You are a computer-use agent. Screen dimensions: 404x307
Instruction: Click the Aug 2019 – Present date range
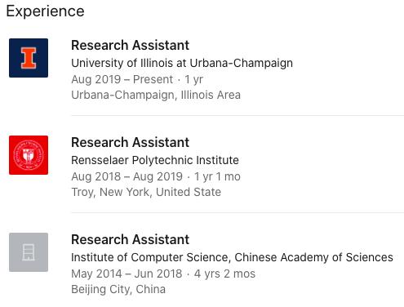[x=122, y=79]
